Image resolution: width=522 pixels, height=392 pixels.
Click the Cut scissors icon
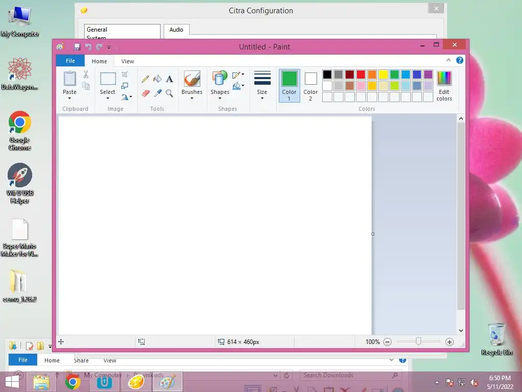86,75
